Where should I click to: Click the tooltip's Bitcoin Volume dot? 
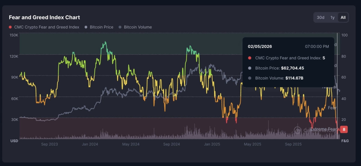click(x=250, y=78)
